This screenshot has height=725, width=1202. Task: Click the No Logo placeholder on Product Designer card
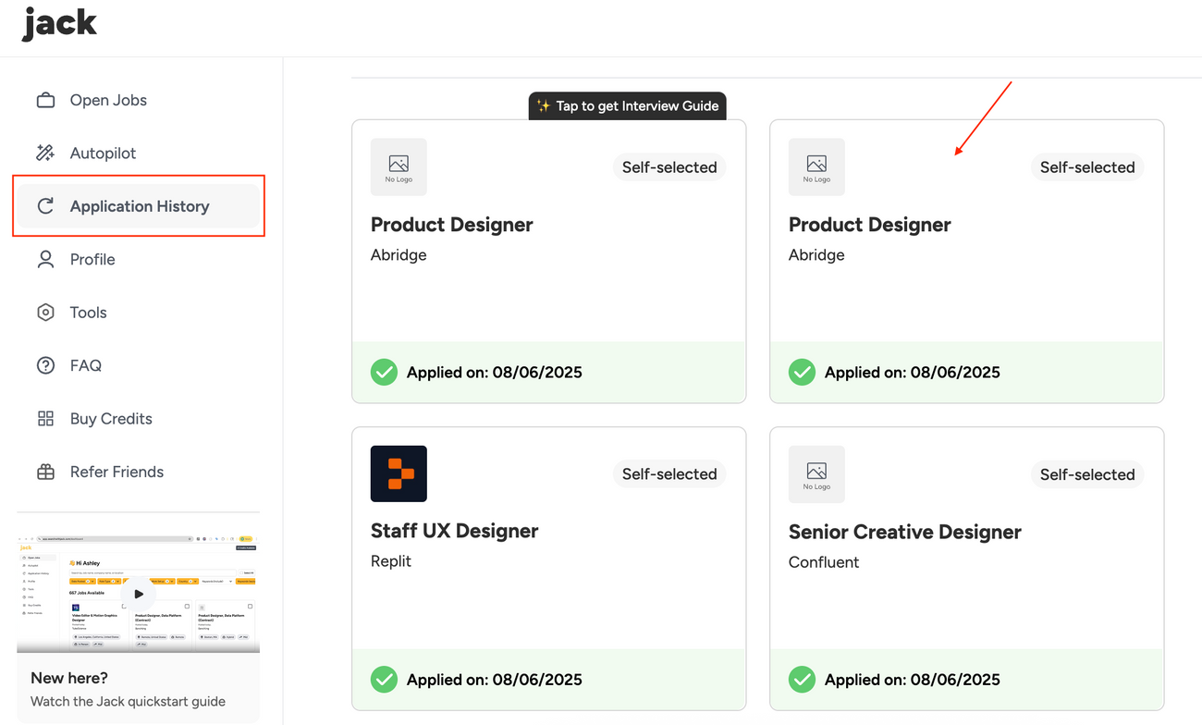[399, 166]
